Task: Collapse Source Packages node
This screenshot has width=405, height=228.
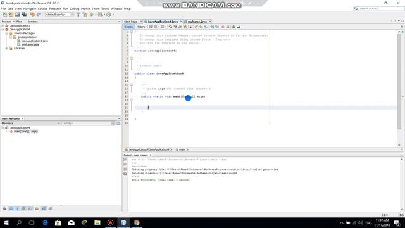Action: pos(7,33)
